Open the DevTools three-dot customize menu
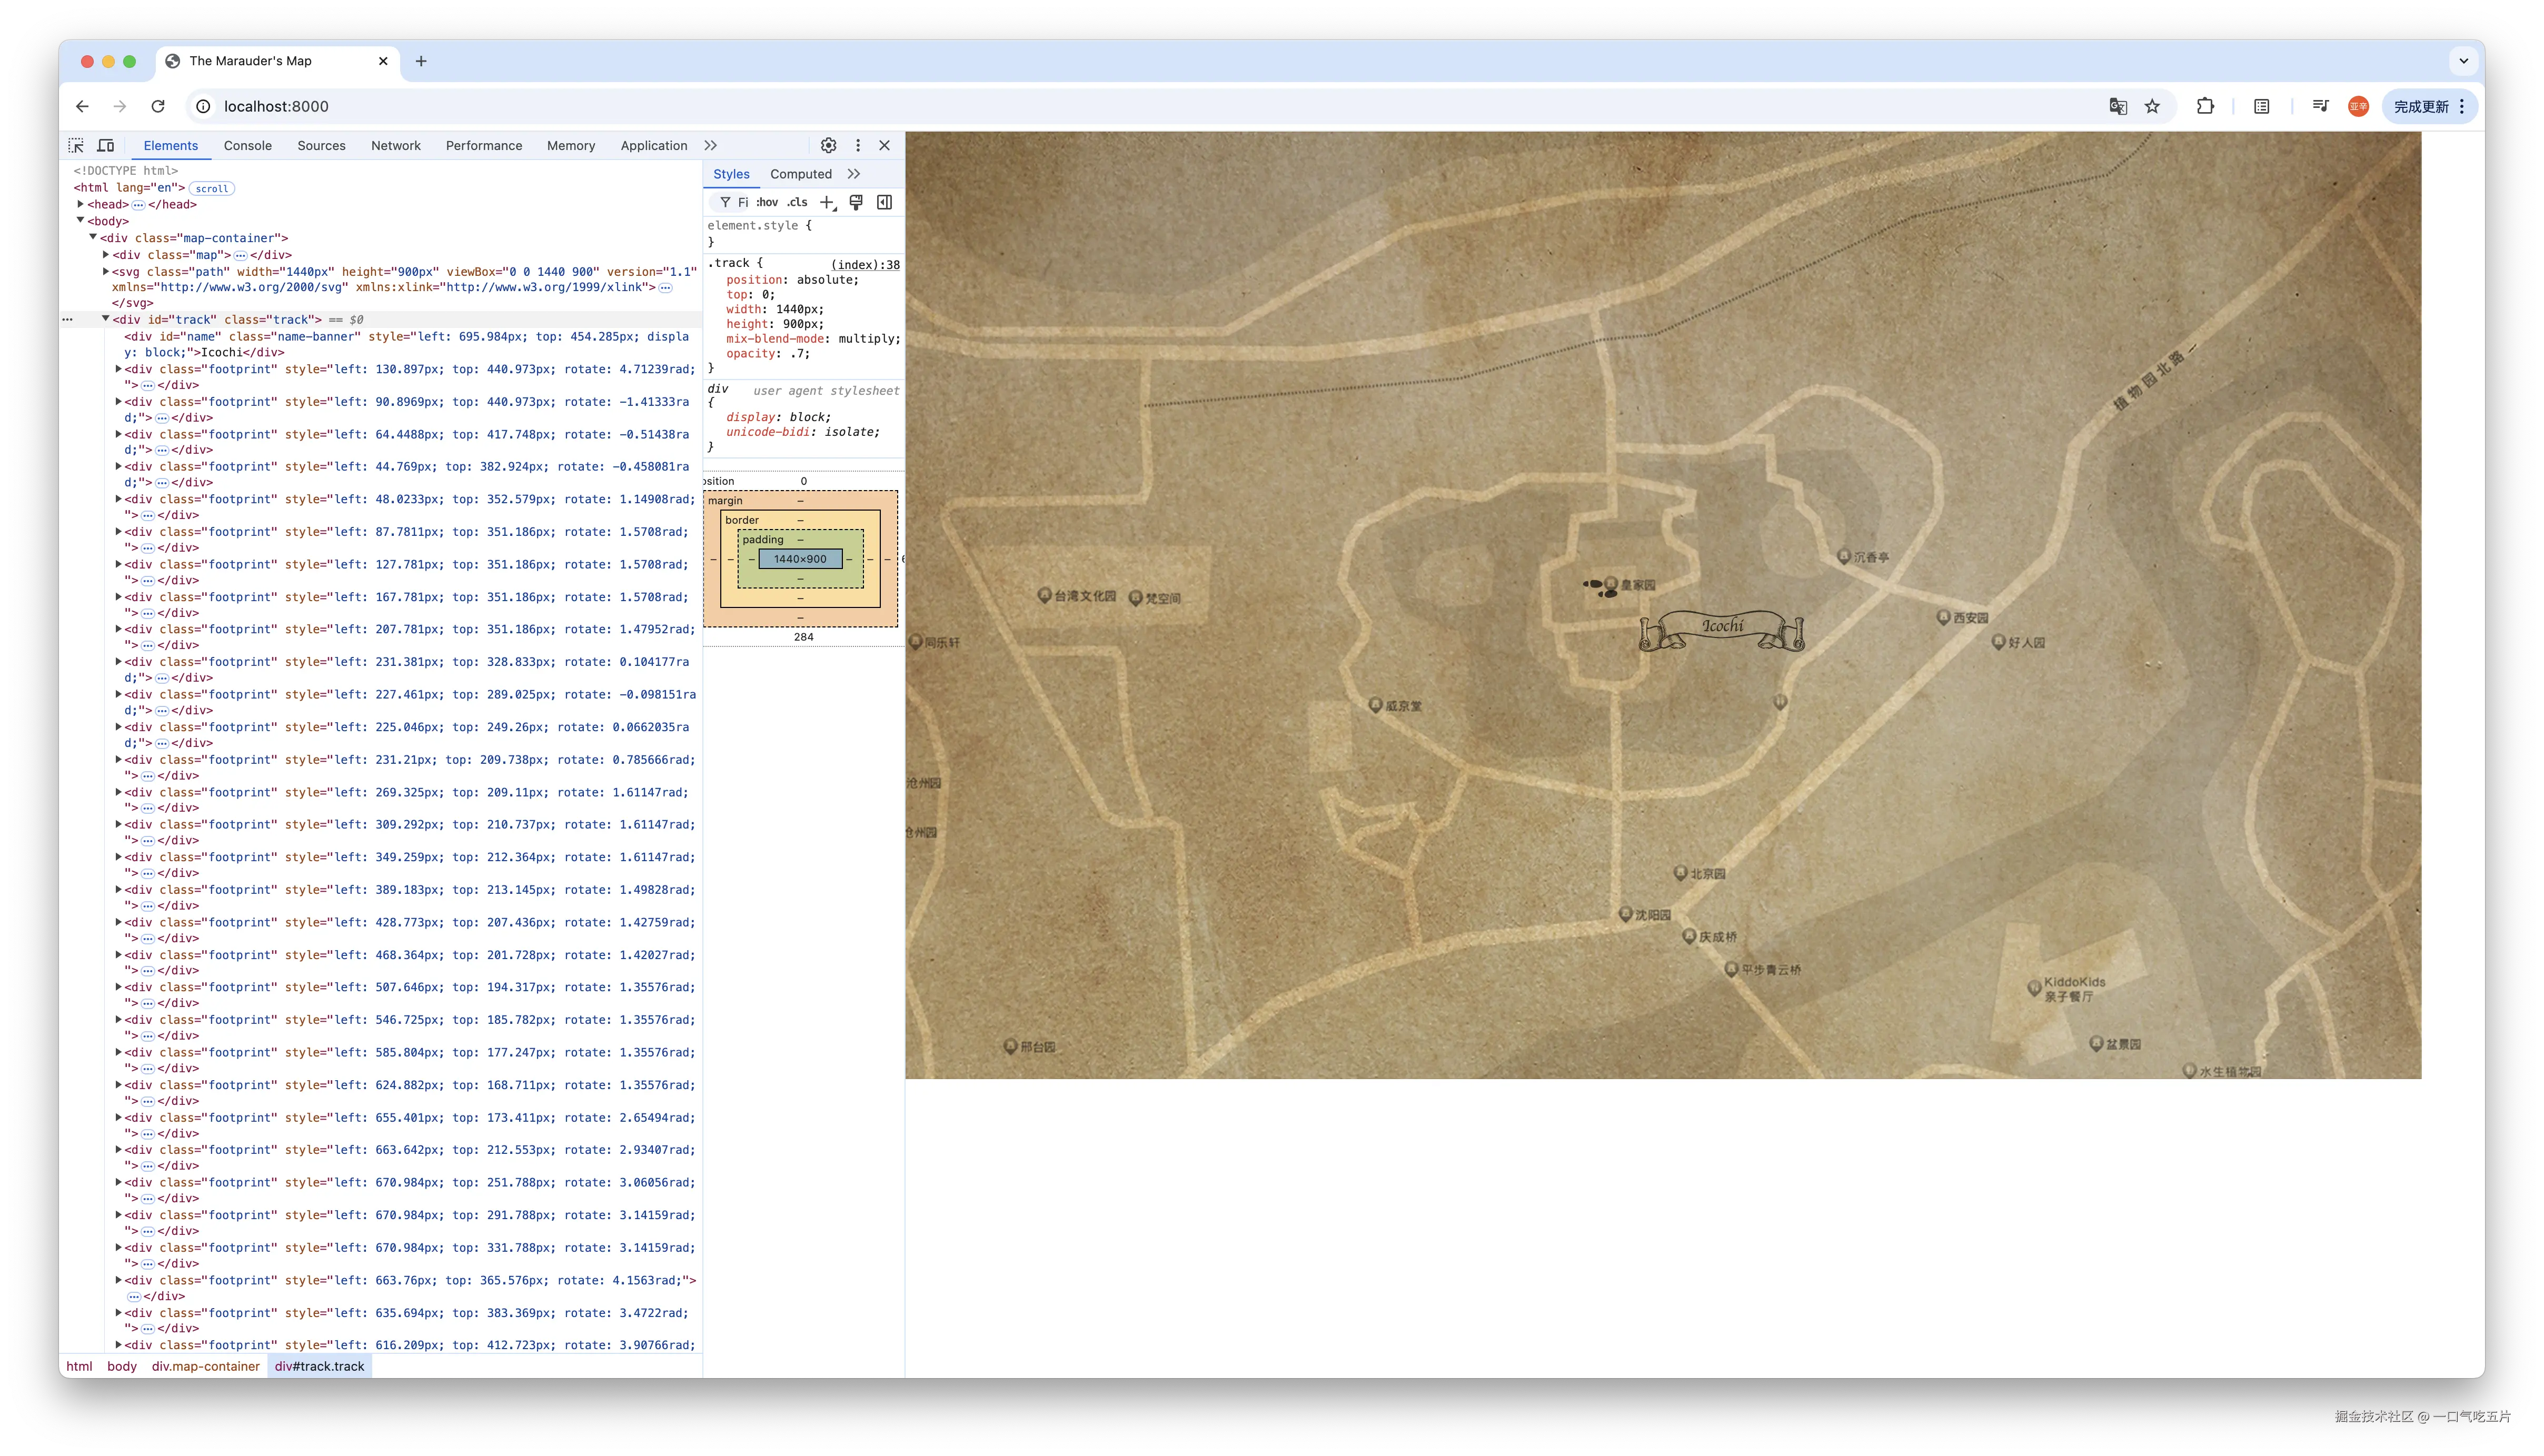Image resolution: width=2544 pixels, height=1456 pixels. [857, 145]
